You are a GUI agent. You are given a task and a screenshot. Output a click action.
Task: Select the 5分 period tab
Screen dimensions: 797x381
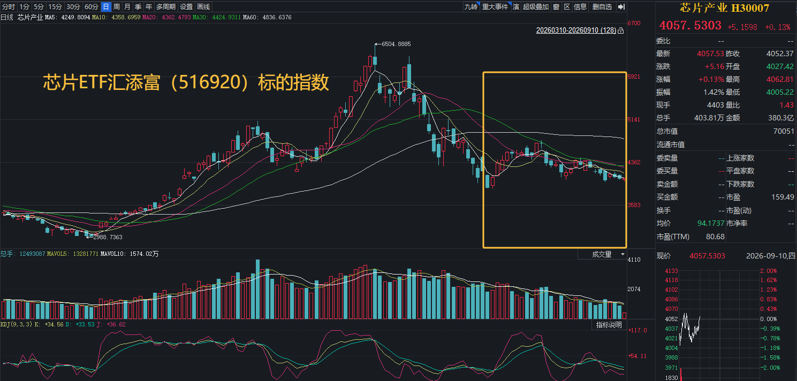point(39,7)
